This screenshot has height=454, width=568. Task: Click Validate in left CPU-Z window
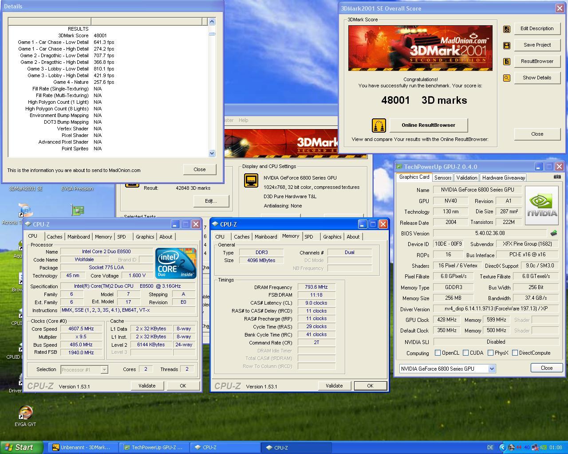click(x=147, y=386)
